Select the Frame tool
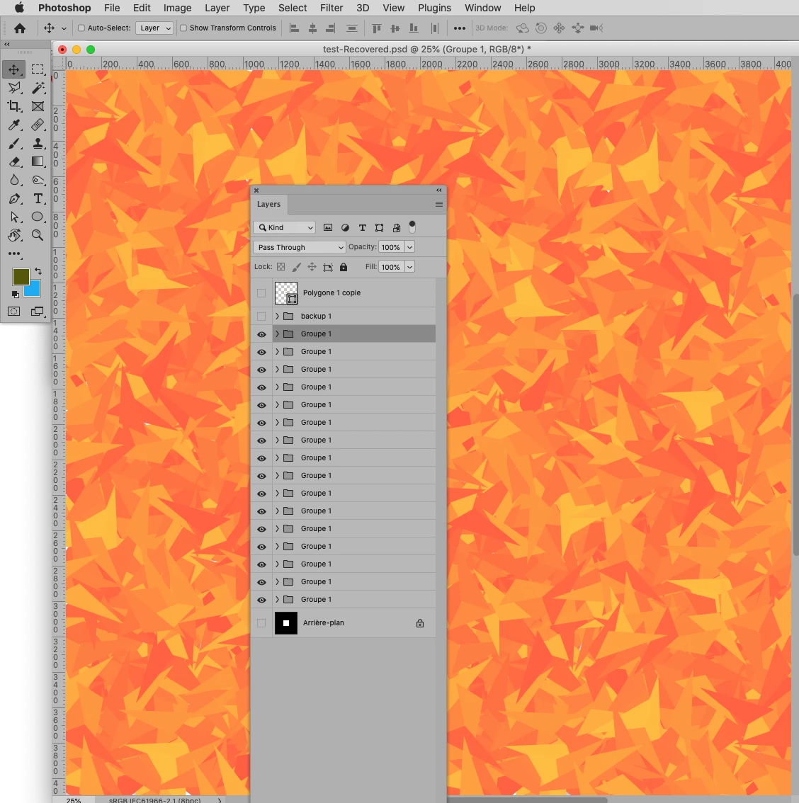The height and width of the screenshot is (803, 799). point(38,106)
